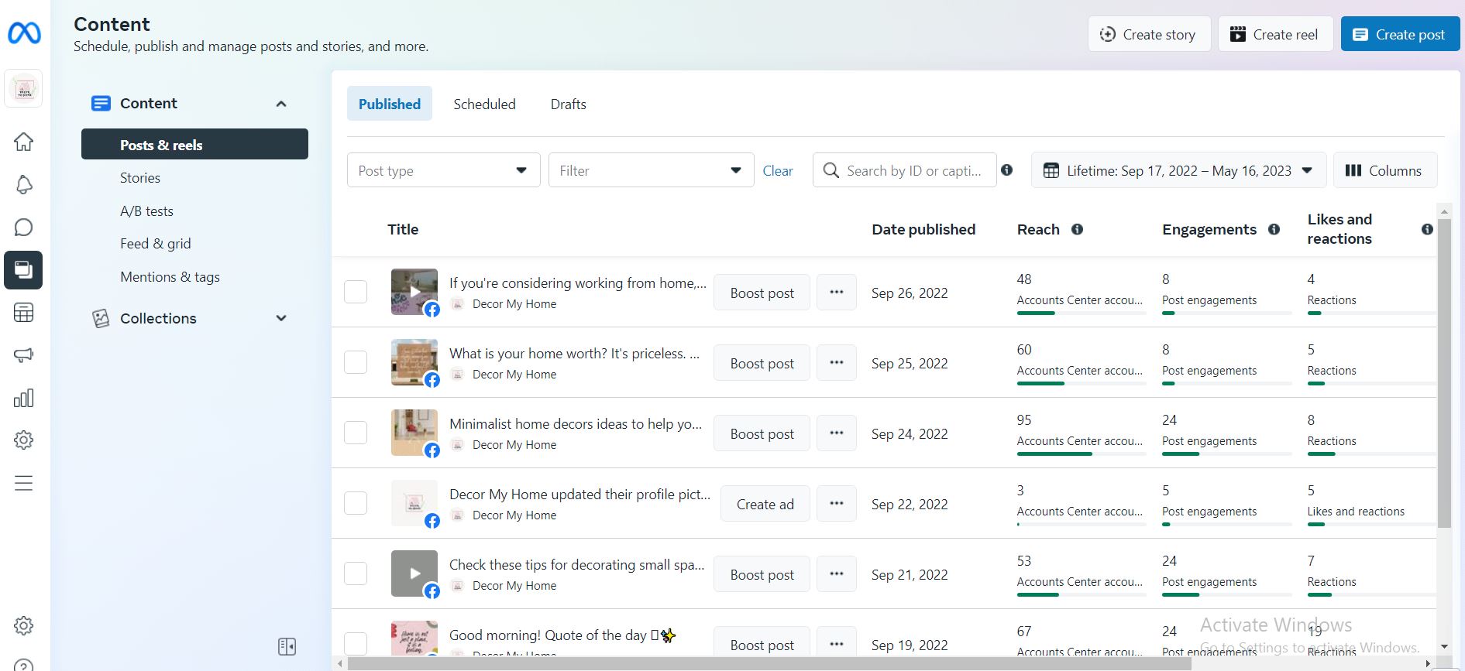Viewport: 1465px width, 671px height.
Task: Clear the applied filters
Action: (778, 171)
